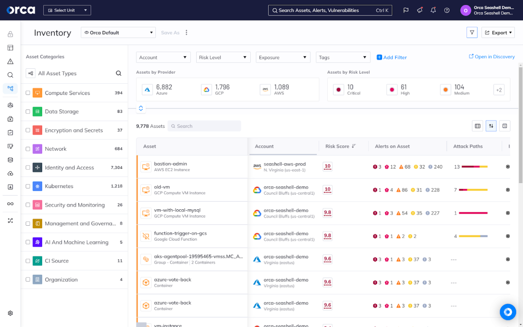The height and width of the screenshot is (327, 523).
Task: Open the database cylinder icon in sidebar
Action: pyautogui.click(x=10, y=160)
